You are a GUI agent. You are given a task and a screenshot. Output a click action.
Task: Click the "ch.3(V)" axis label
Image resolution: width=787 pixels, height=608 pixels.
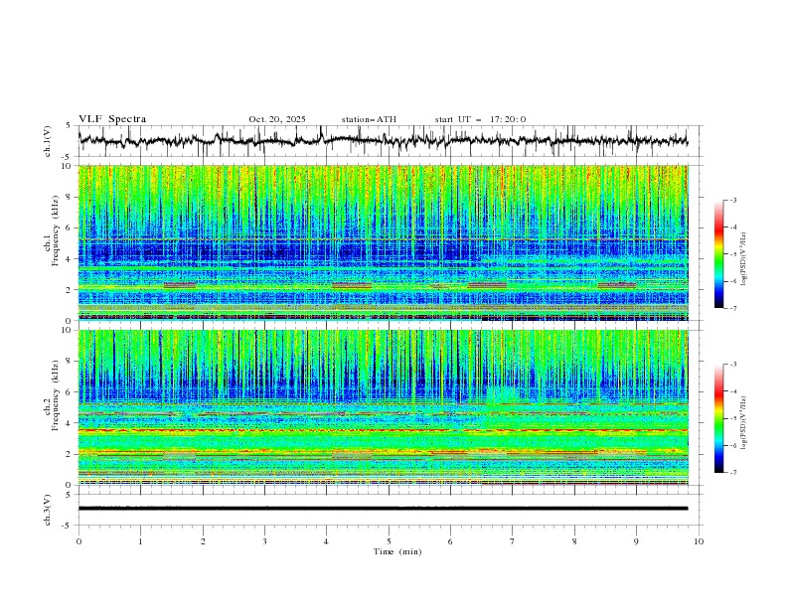tap(48, 510)
